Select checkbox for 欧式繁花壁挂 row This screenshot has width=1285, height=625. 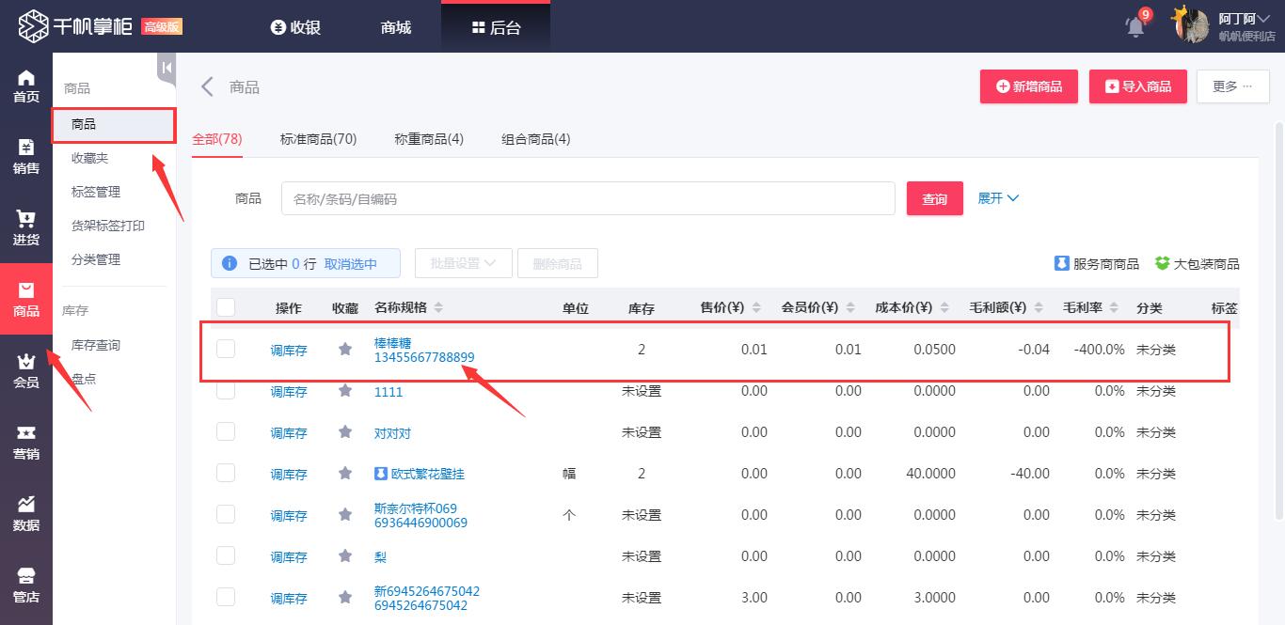click(226, 474)
